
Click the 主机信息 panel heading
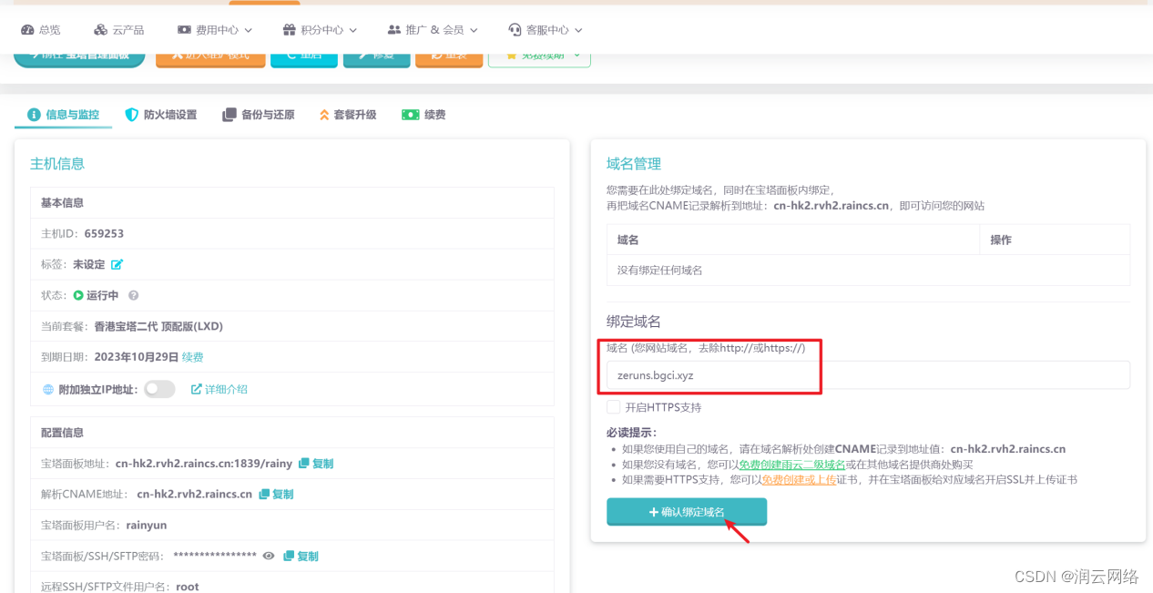click(x=57, y=164)
